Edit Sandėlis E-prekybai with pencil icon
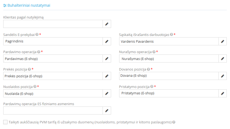 point(107,41)
